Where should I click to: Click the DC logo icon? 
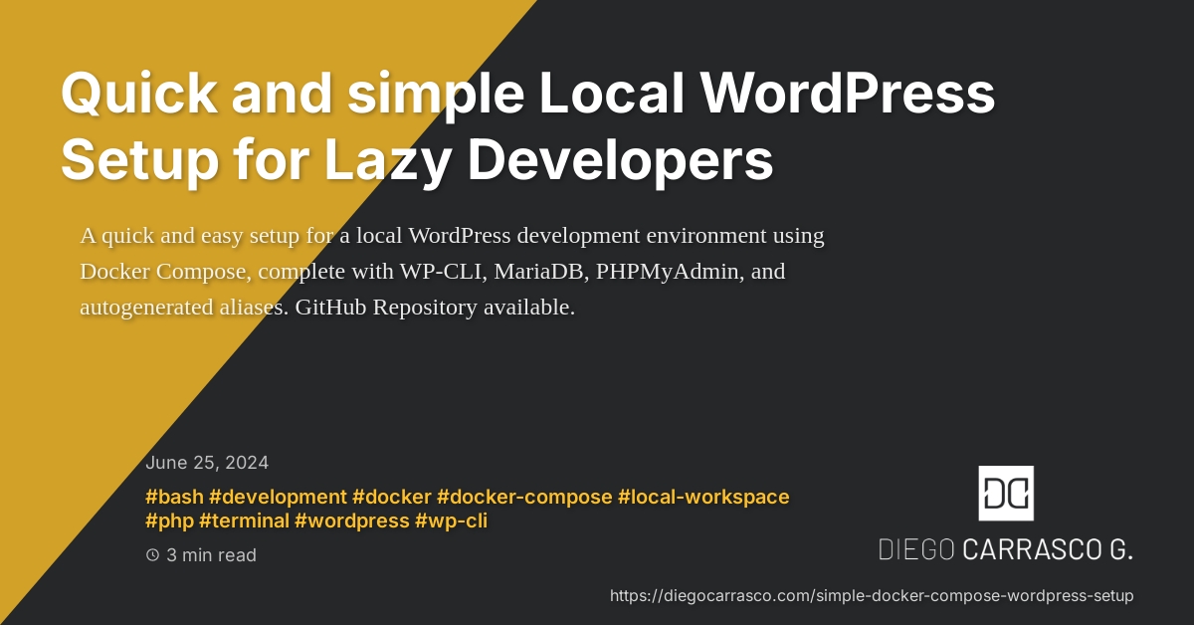click(x=1006, y=493)
